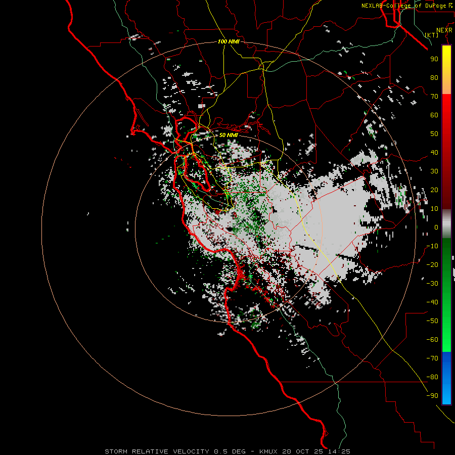Select the -70 value on the velocity scale
455x455 pixels.
[x=432, y=358]
